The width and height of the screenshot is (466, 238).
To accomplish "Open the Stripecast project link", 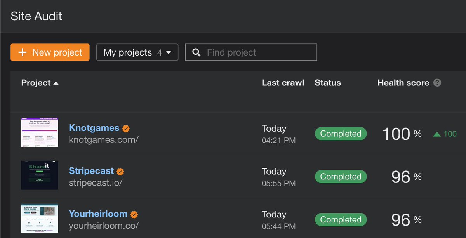I will point(91,171).
